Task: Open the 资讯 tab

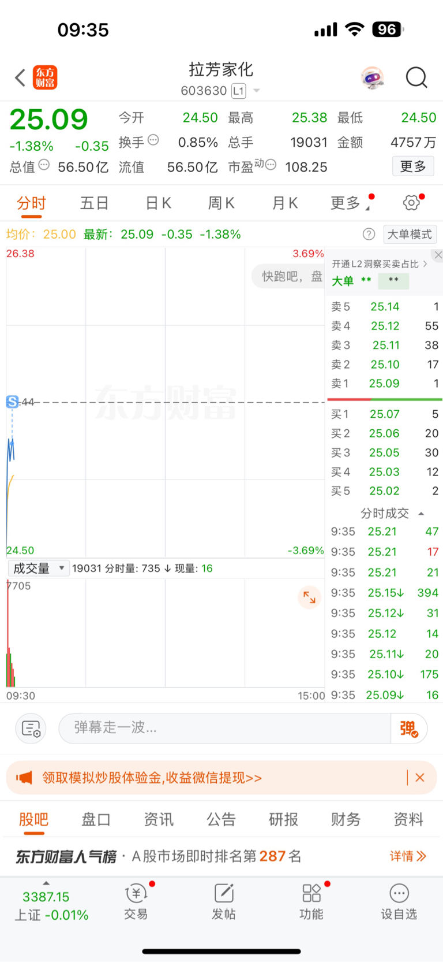Action: (x=159, y=819)
